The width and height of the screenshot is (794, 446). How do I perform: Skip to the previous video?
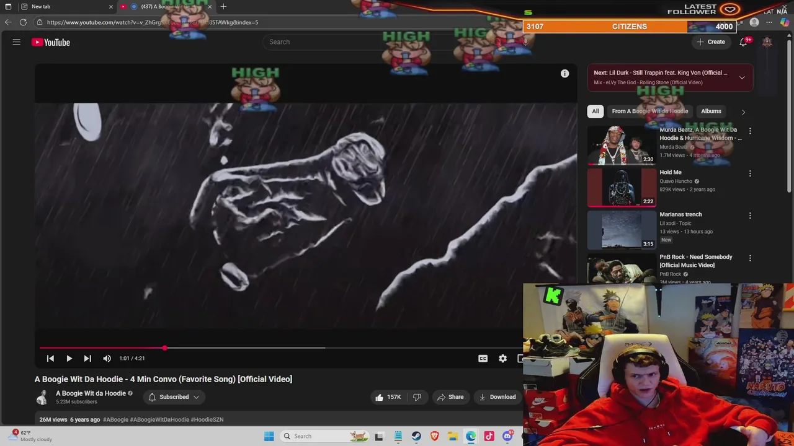[x=50, y=358]
